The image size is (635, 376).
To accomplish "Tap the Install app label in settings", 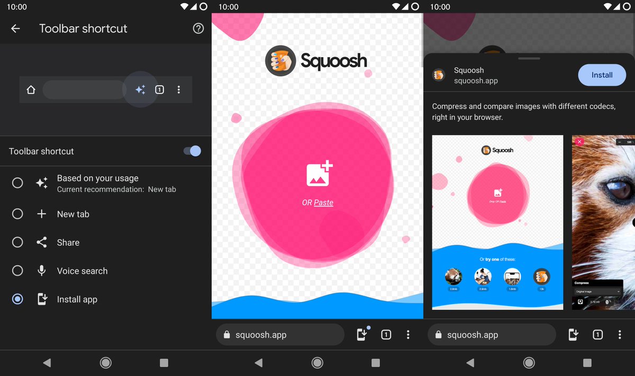I will click(x=77, y=299).
